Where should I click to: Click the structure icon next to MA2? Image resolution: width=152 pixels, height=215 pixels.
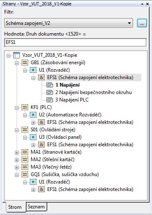25,159
